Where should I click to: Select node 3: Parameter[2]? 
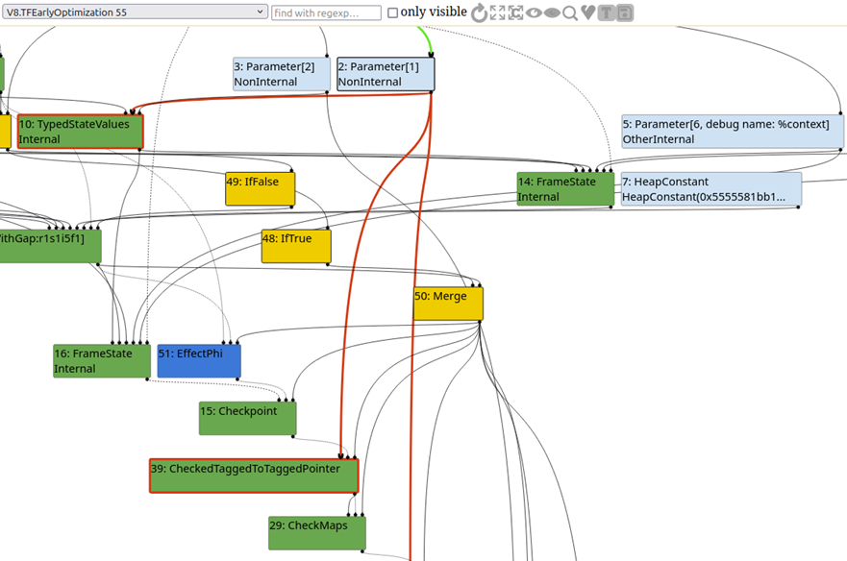pos(282,74)
